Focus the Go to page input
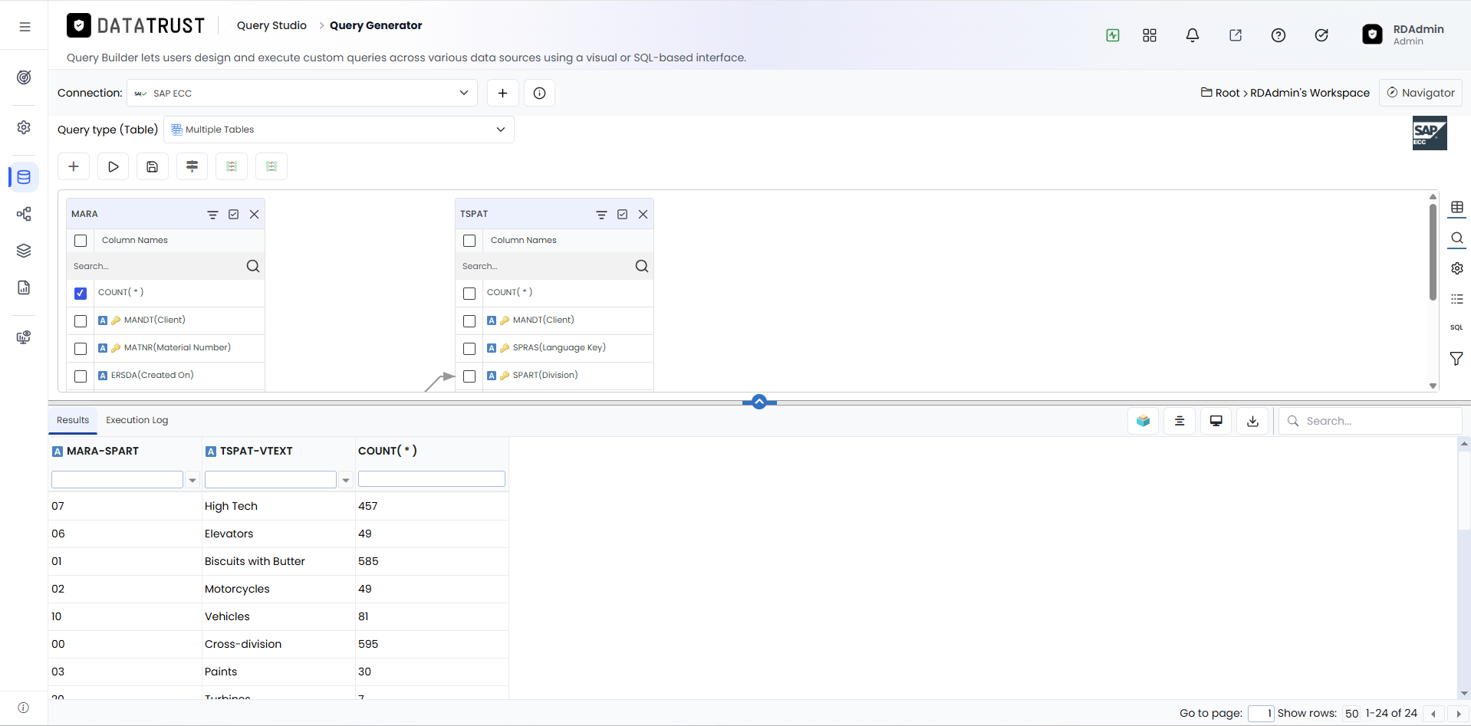The image size is (1471, 726). click(x=1261, y=714)
